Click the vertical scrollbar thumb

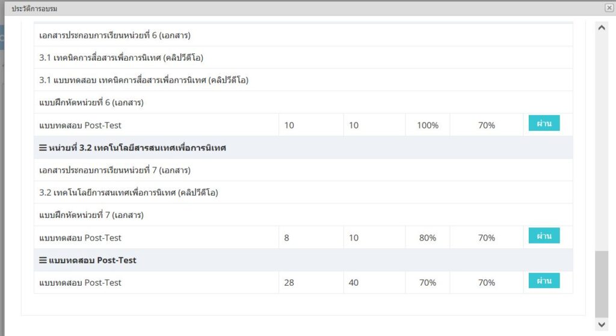(x=602, y=283)
